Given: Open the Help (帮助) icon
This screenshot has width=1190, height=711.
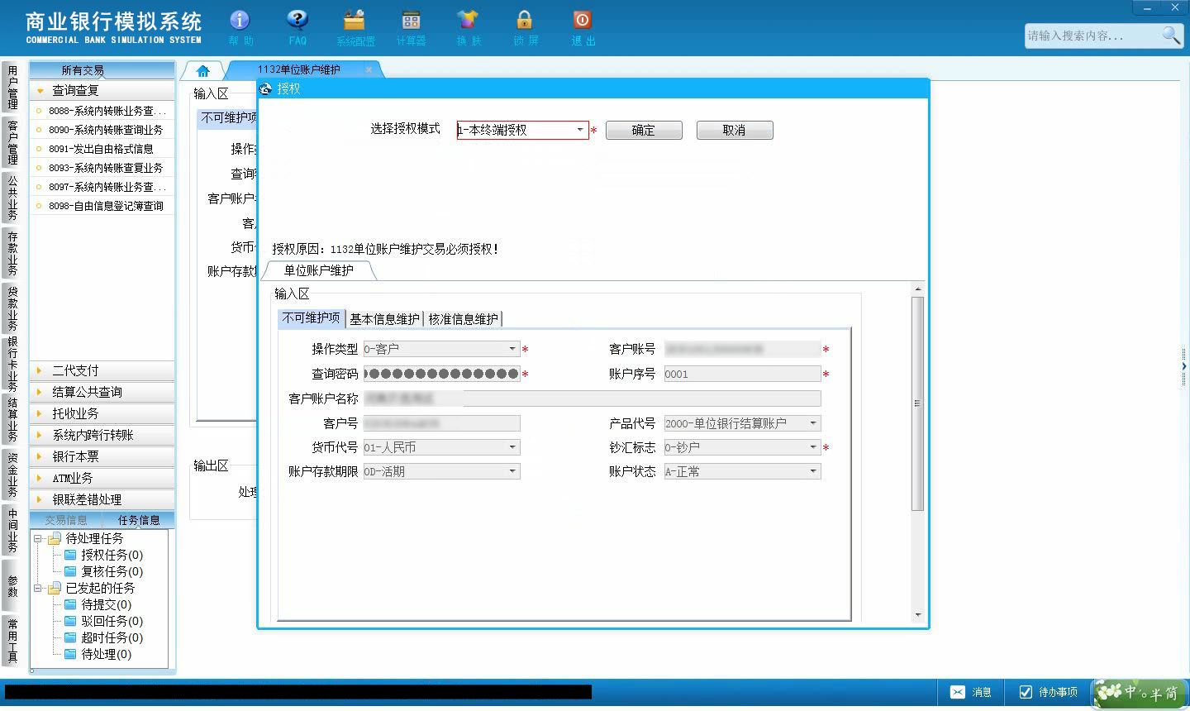Looking at the screenshot, I should 240,20.
